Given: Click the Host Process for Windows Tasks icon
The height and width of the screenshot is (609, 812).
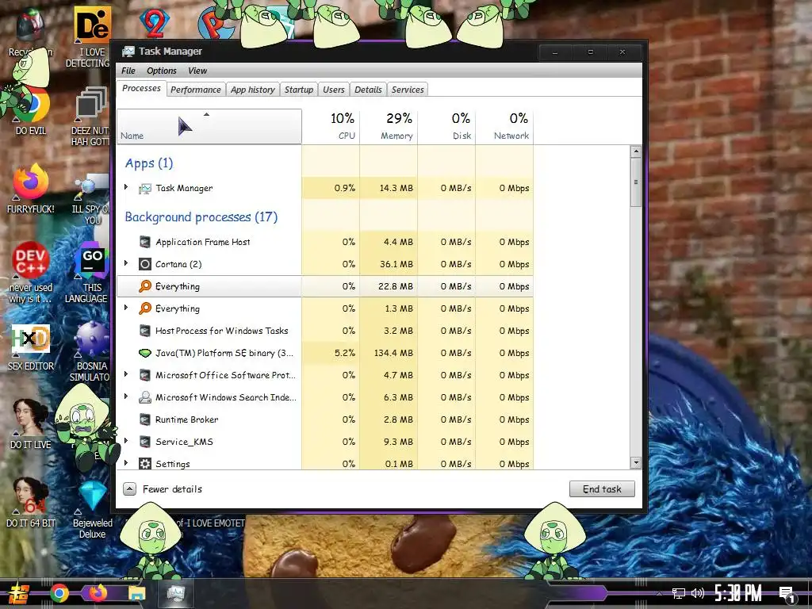Looking at the screenshot, I should (145, 331).
